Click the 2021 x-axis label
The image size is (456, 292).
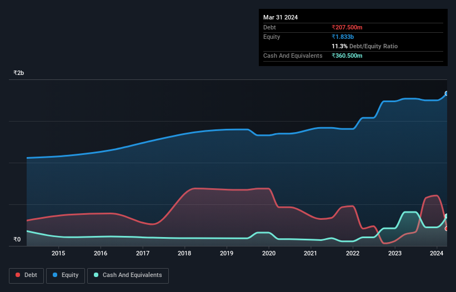tap(310, 253)
